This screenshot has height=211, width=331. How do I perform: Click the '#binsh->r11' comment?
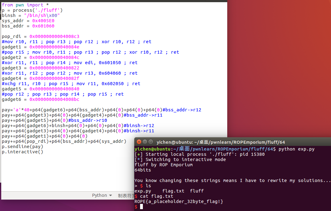[139, 131]
